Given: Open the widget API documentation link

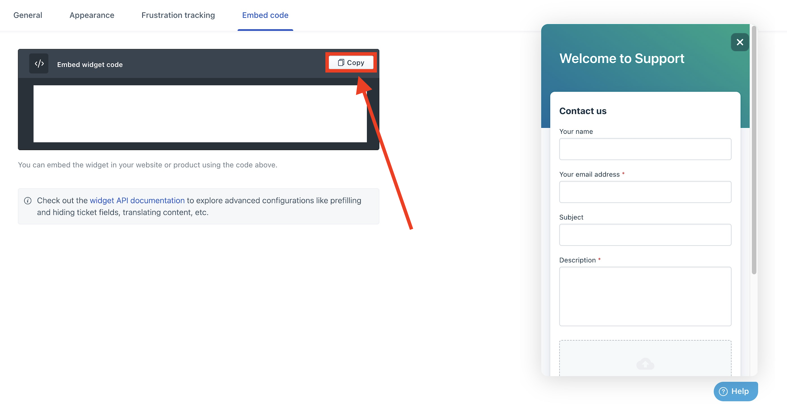Looking at the screenshot, I should [x=137, y=201].
